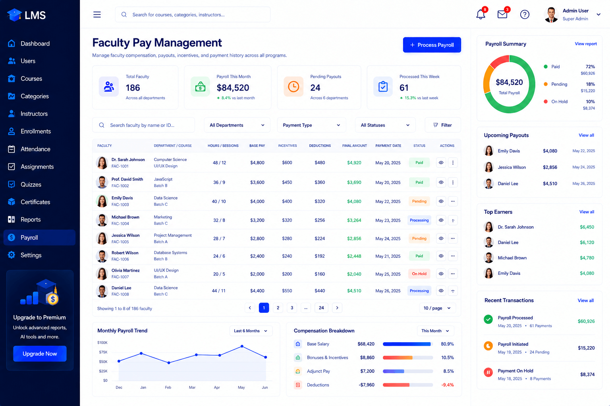
Task: Open the help question mark icon
Action: point(525,15)
